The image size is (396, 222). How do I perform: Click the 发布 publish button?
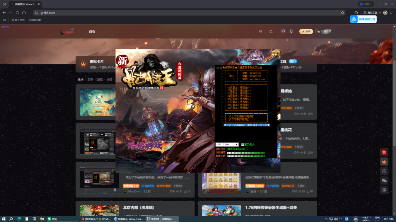pos(306,32)
